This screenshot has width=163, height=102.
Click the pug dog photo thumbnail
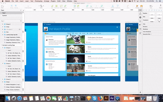tap(76, 39)
